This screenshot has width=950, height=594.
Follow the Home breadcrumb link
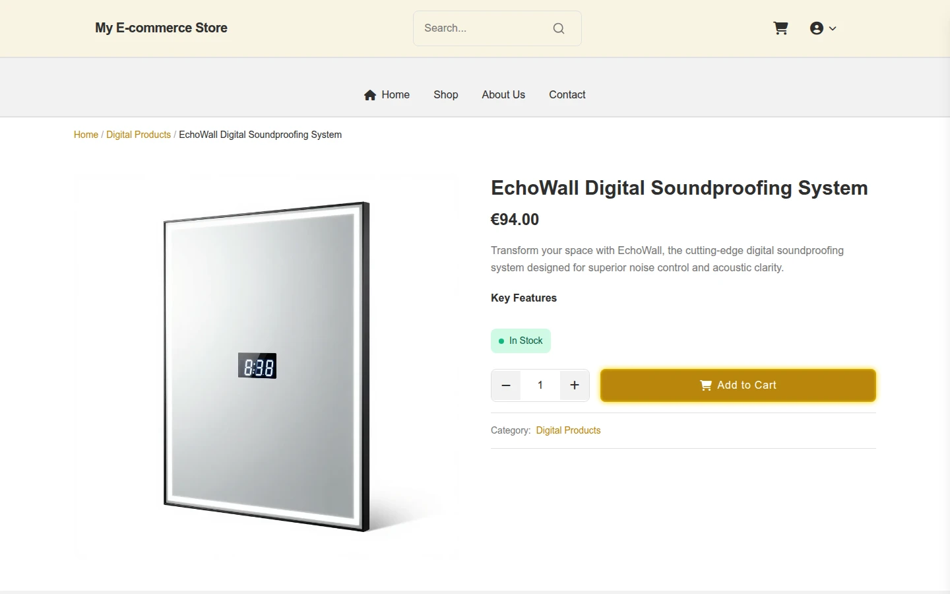pyautogui.click(x=86, y=135)
